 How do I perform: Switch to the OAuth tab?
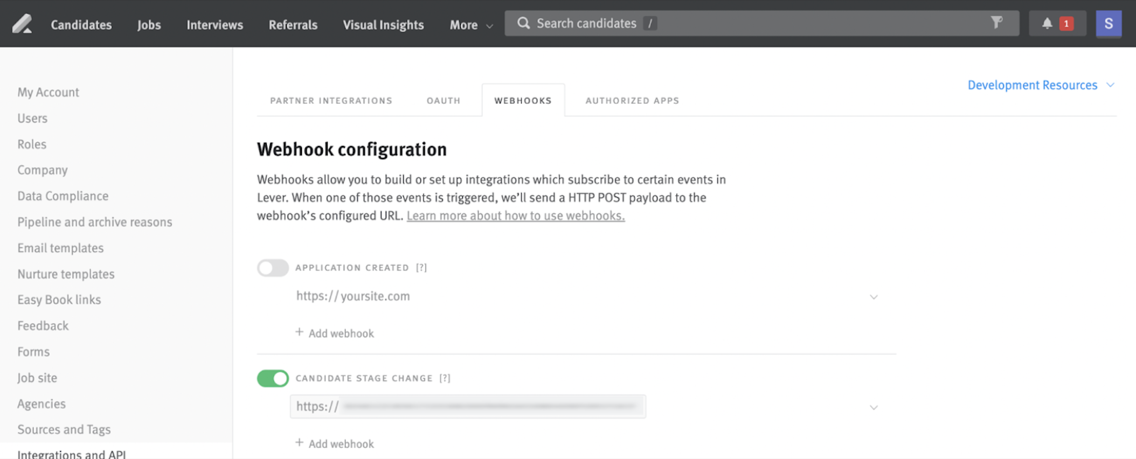[x=444, y=101]
